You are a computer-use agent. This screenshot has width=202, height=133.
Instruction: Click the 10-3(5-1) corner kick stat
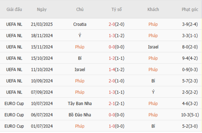coord(190,115)
